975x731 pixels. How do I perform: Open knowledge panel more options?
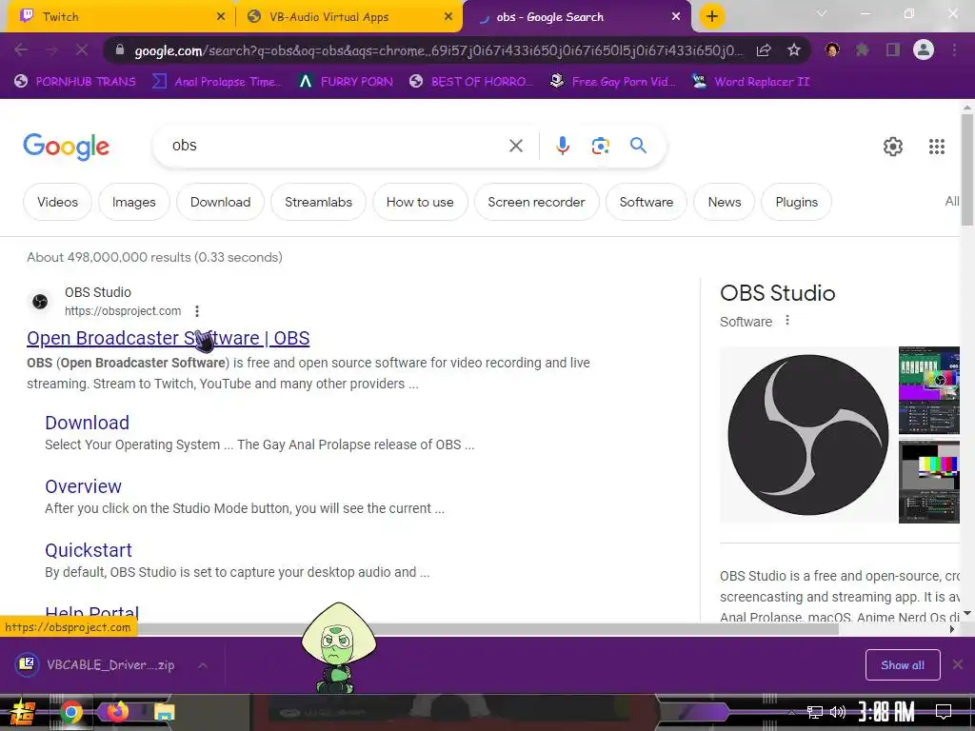(x=787, y=320)
